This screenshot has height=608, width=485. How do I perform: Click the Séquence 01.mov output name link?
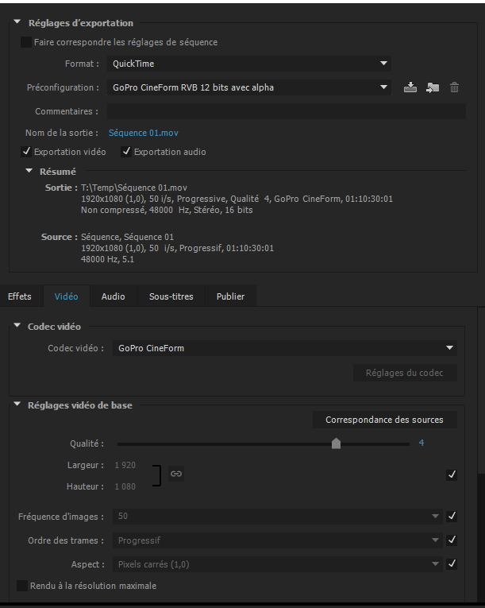[144, 133]
